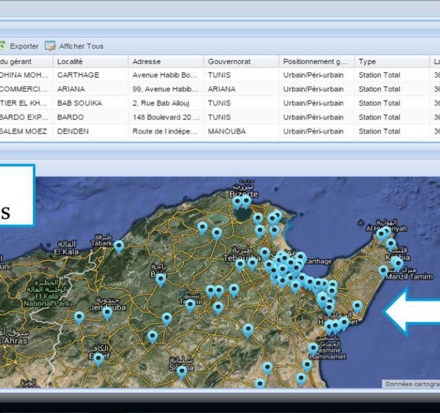The width and height of the screenshot is (440, 413).
Task: Click the Exporter icon in toolbar
Action: point(3,46)
